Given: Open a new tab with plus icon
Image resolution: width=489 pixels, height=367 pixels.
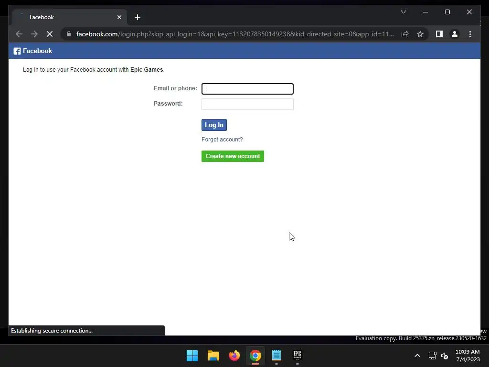Looking at the screenshot, I should coord(138,17).
